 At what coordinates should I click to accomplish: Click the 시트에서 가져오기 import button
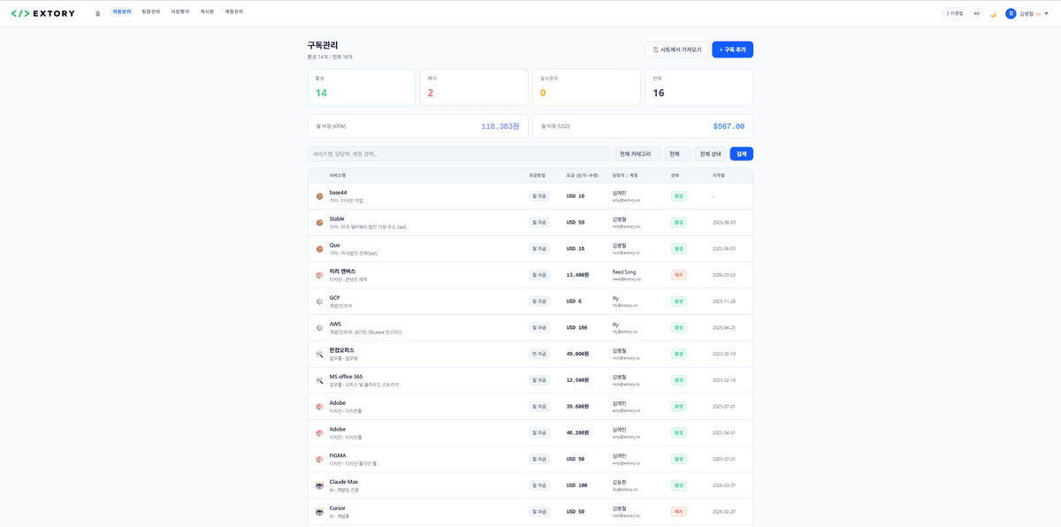point(676,50)
